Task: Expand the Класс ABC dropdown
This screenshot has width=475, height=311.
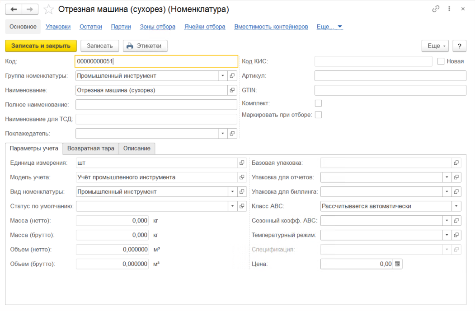Action: point(456,206)
